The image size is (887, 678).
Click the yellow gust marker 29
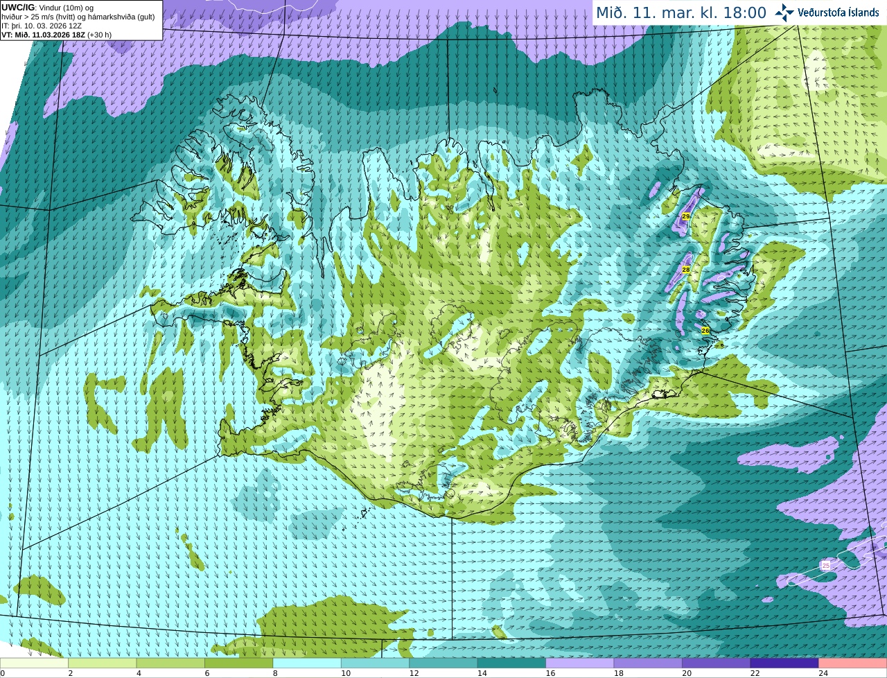point(686,217)
